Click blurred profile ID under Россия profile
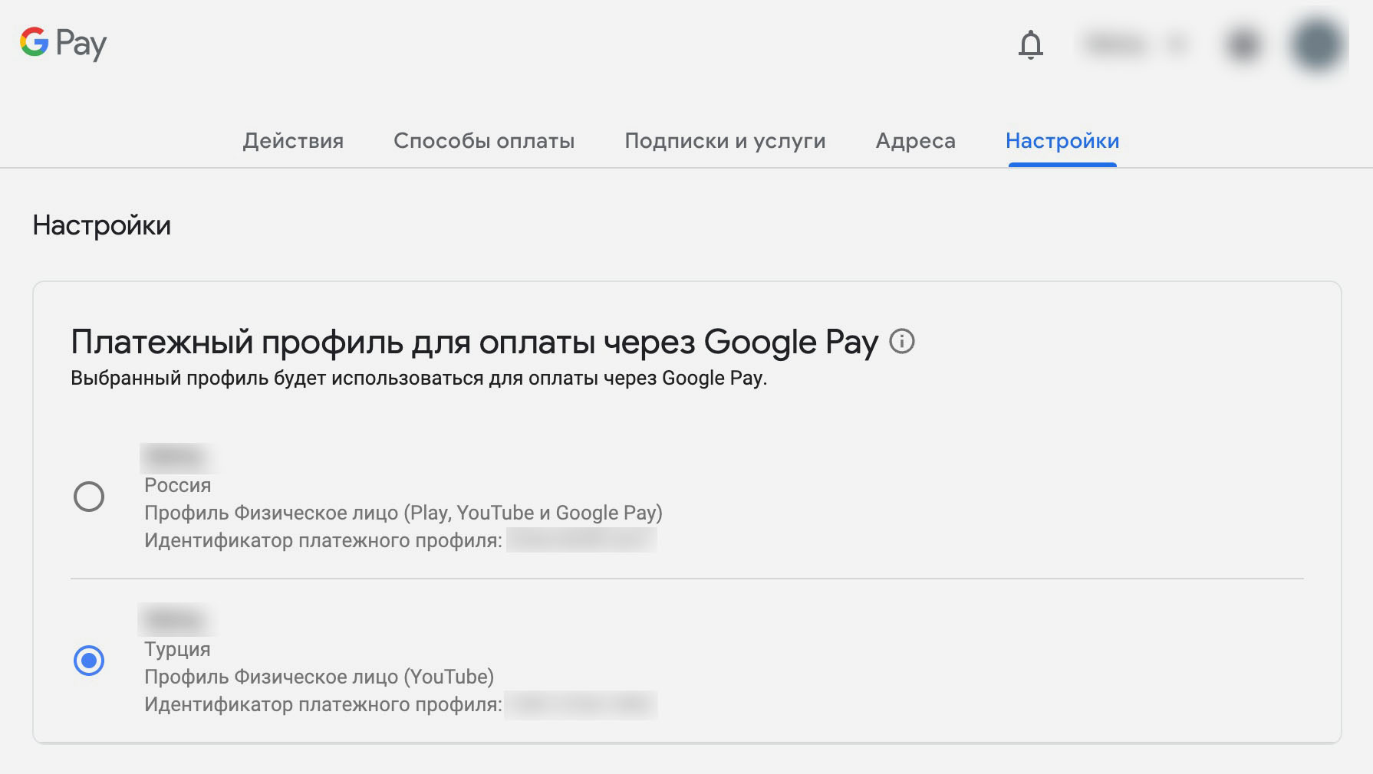 [581, 540]
